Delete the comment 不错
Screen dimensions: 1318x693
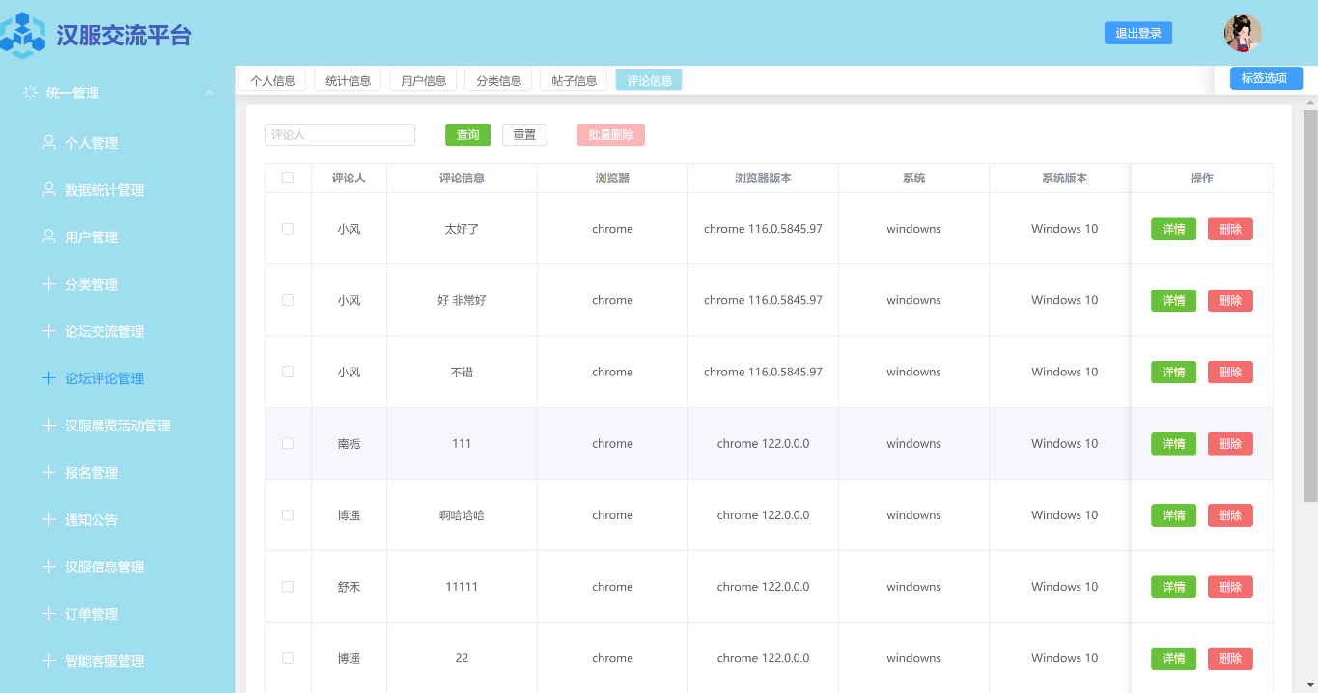[1230, 372]
